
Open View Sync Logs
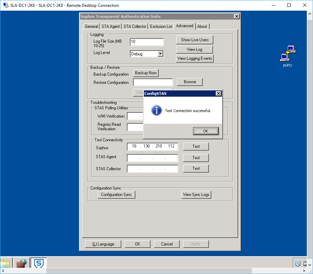click(196, 195)
